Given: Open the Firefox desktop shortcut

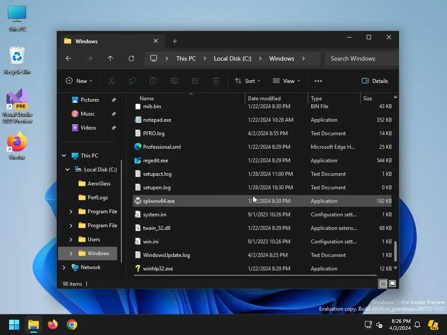Looking at the screenshot, I should 17,146.
